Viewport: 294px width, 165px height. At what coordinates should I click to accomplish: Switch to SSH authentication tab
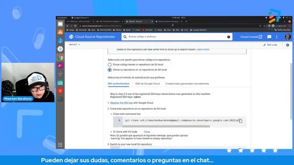pos(119,83)
